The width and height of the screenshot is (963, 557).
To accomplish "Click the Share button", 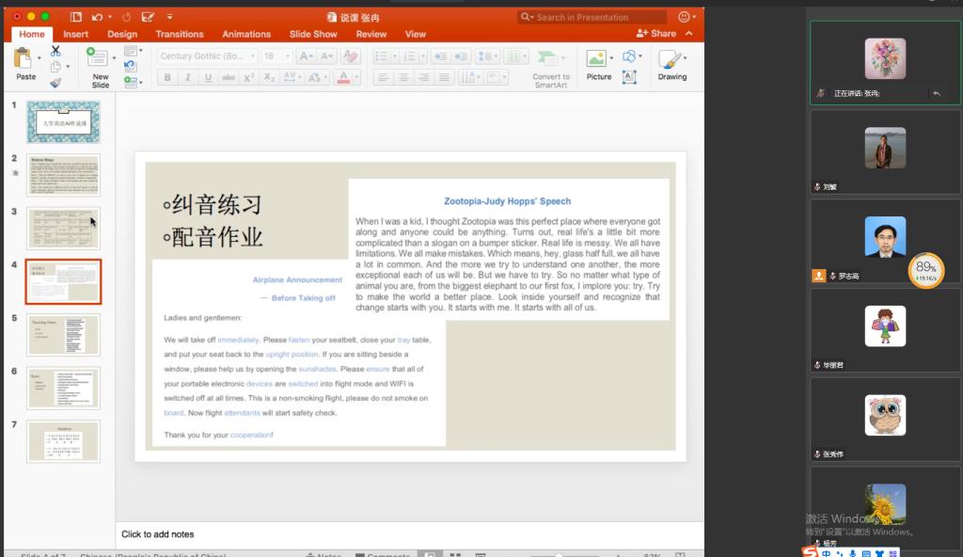I will (x=656, y=34).
